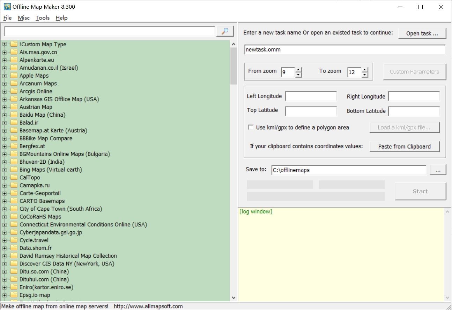This screenshot has width=452, height=310.
Task: Click the Carte-Geoportail folder icon
Action: 14,193
